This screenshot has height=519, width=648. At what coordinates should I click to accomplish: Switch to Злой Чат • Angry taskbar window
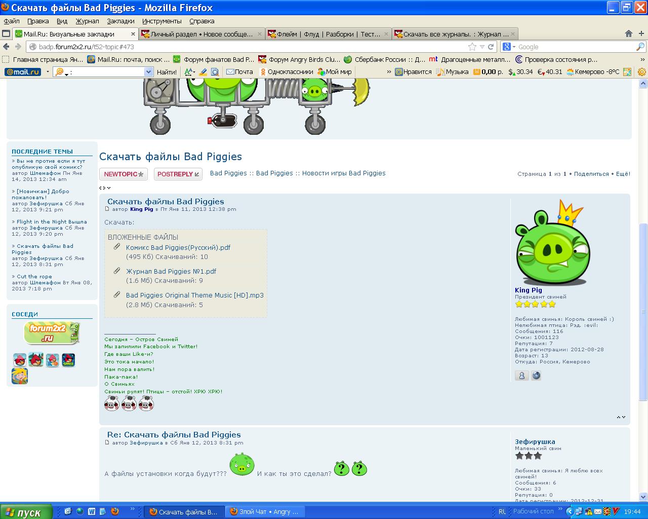tap(265, 512)
